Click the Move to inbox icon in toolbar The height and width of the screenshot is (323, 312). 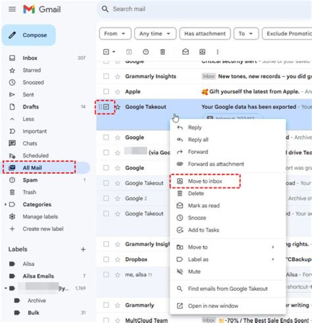[x=202, y=52]
